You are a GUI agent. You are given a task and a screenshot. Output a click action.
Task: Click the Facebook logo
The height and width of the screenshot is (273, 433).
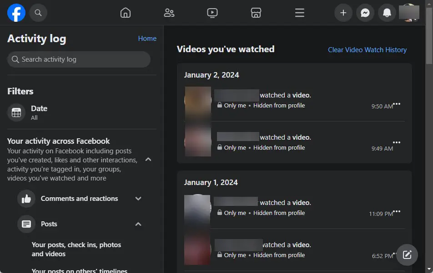pyautogui.click(x=16, y=13)
